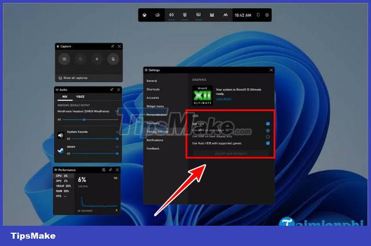Close the Performance widget
Viewport: 371px width, 246px height.
[x=117, y=170]
